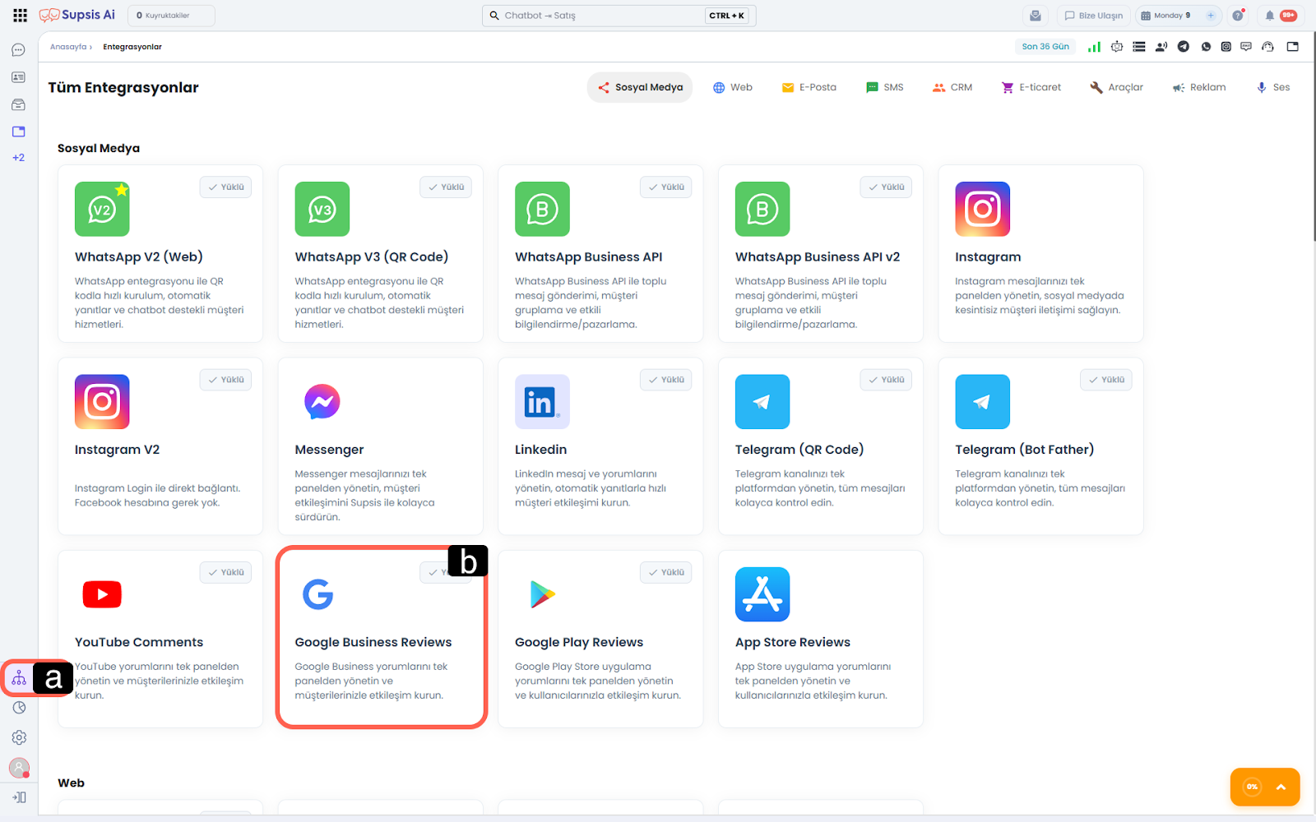The image size is (1316, 822).
Task: Toggle Yüklü badge on WhatsApp V2 (Web)
Action: click(225, 187)
